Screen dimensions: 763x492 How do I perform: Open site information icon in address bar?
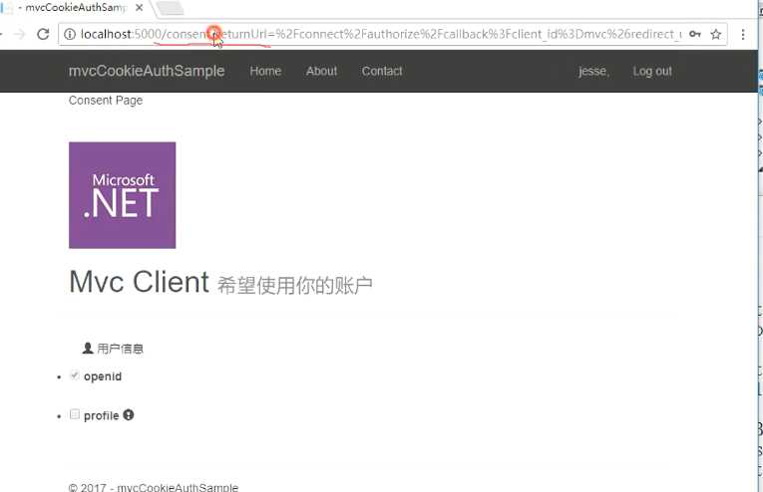(x=70, y=34)
